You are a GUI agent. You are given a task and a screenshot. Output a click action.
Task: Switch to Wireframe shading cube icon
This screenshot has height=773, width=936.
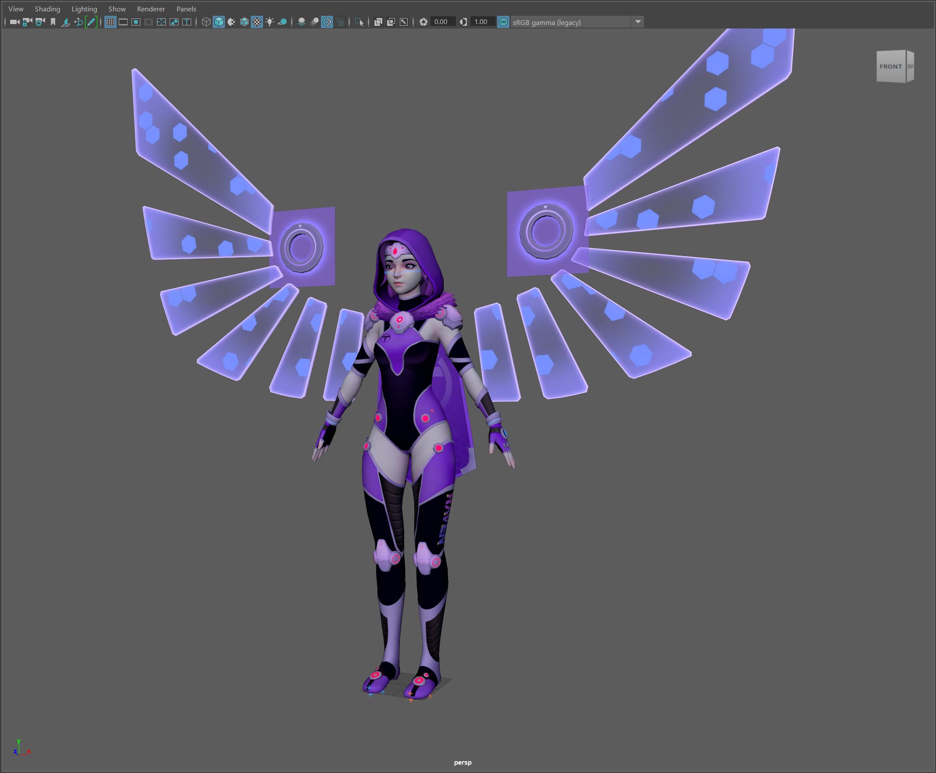click(x=206, y=22)
